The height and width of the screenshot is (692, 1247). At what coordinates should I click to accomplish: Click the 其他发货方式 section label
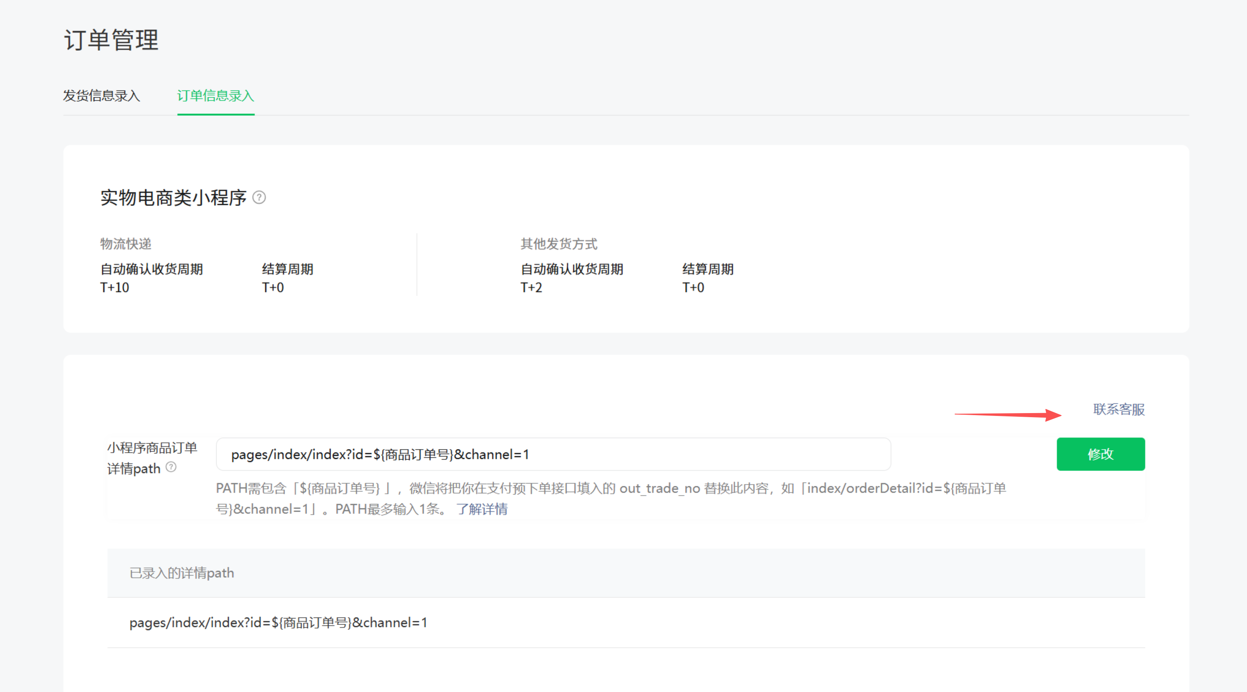[x=558, y=244]
